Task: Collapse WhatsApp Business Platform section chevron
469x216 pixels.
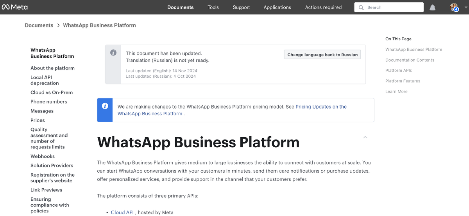Action: tap(365, 137)
